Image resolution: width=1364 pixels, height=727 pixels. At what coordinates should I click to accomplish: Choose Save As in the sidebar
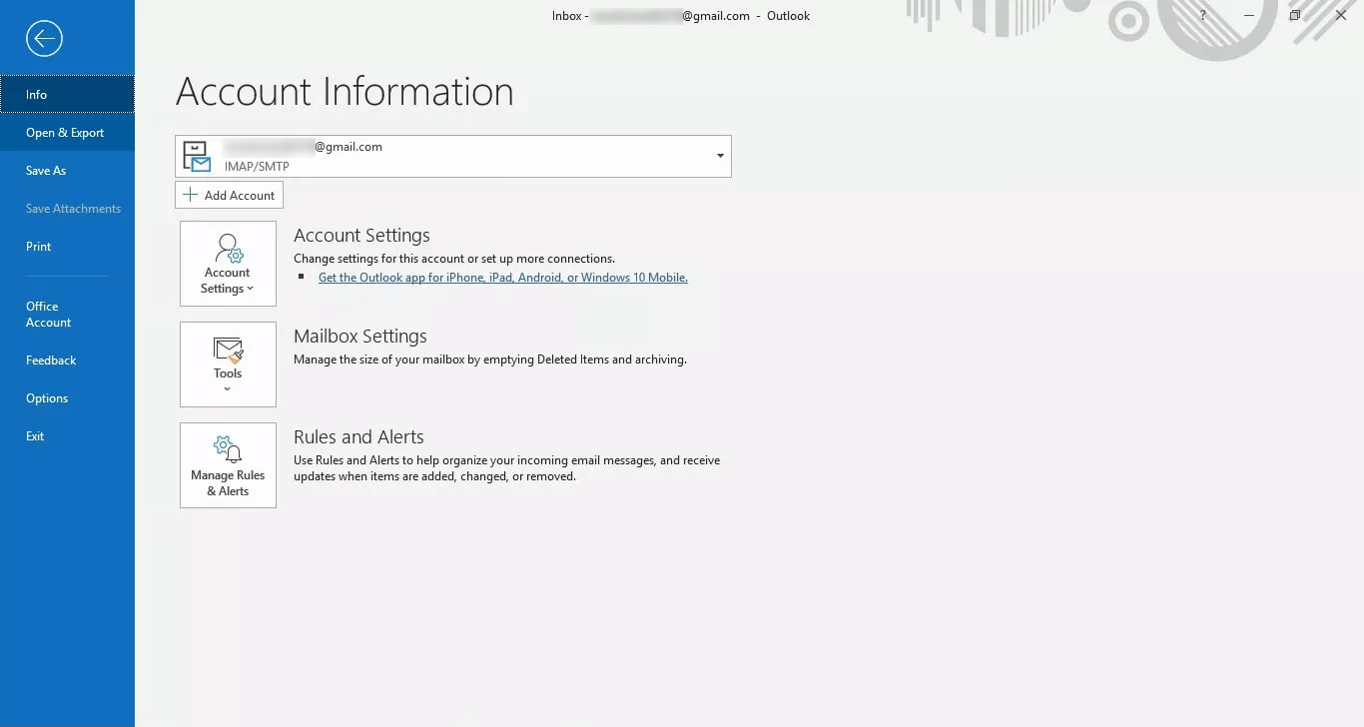[x=67, y=171]
